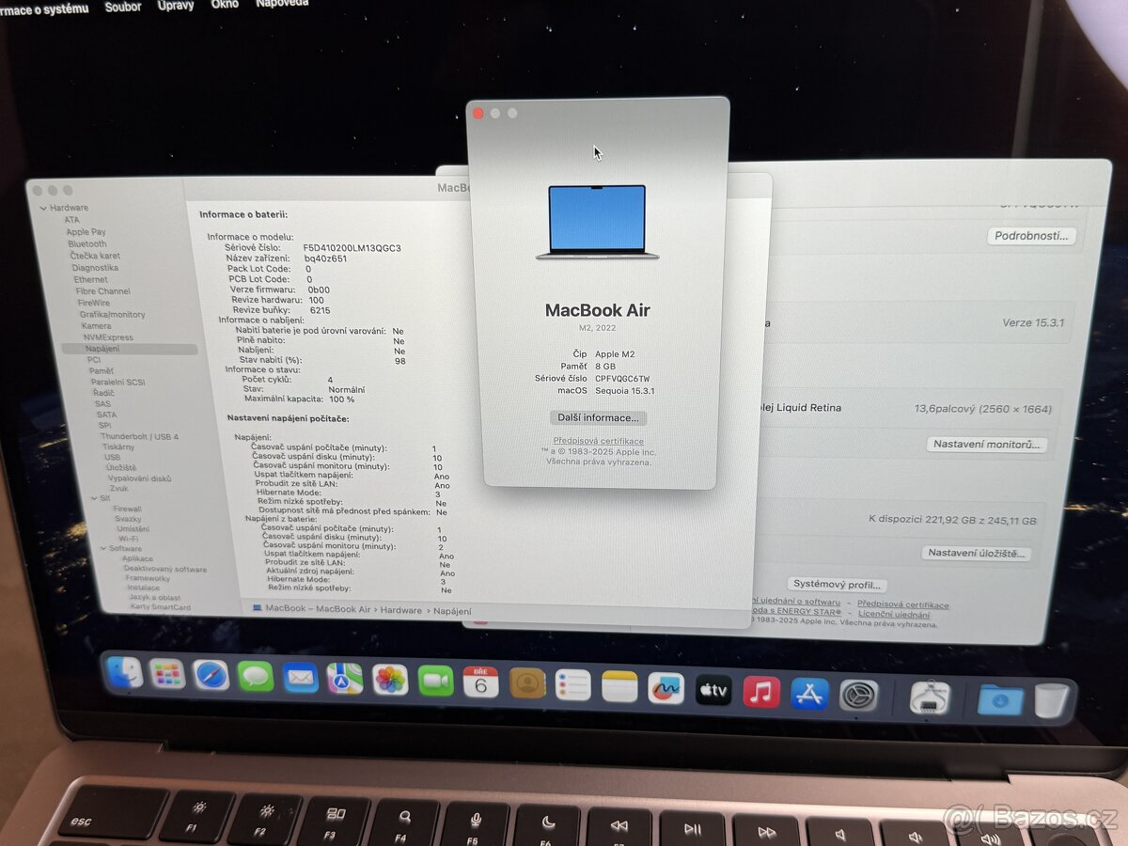Open the Reminders app in dock
The height and width of the screenshot is (846, 1128).
(573, 684)
